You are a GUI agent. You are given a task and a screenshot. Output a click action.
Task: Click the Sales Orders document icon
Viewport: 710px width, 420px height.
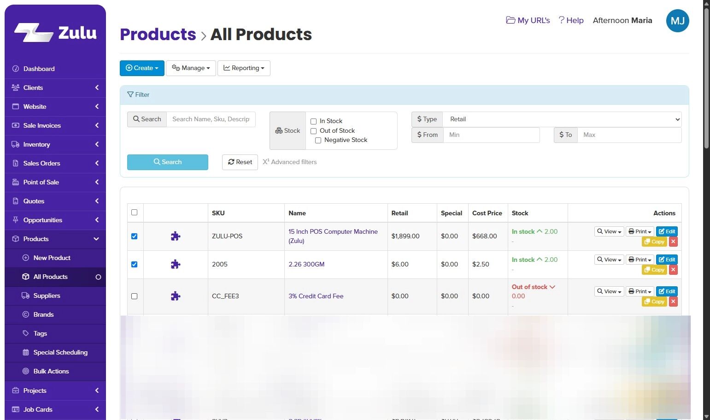point(15,163)
